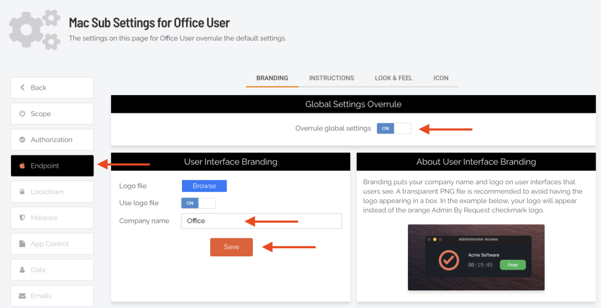The height and width of the screenshot is (308, 601).
Task: Open the Look & Feel tab
Action: coord(393,78)
